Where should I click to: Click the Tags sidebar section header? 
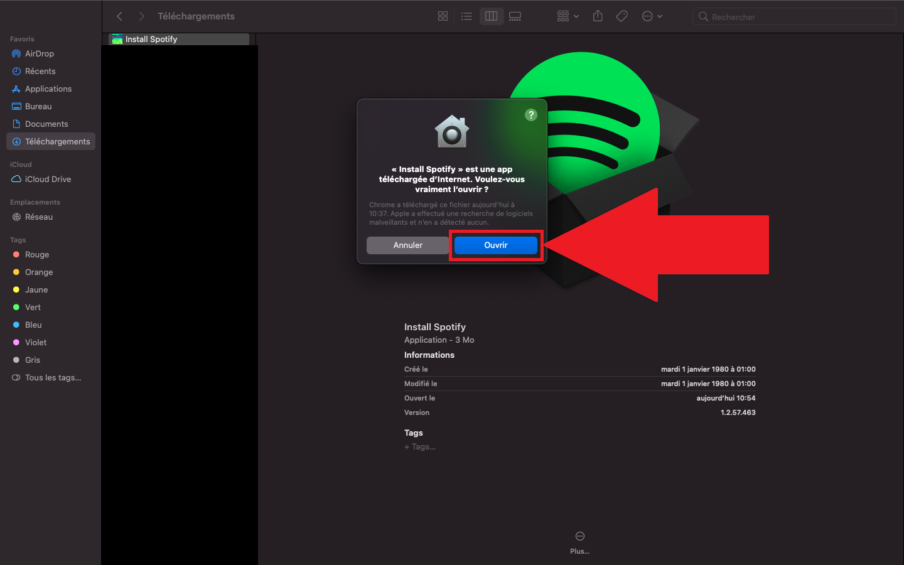(x=18, y=240)
